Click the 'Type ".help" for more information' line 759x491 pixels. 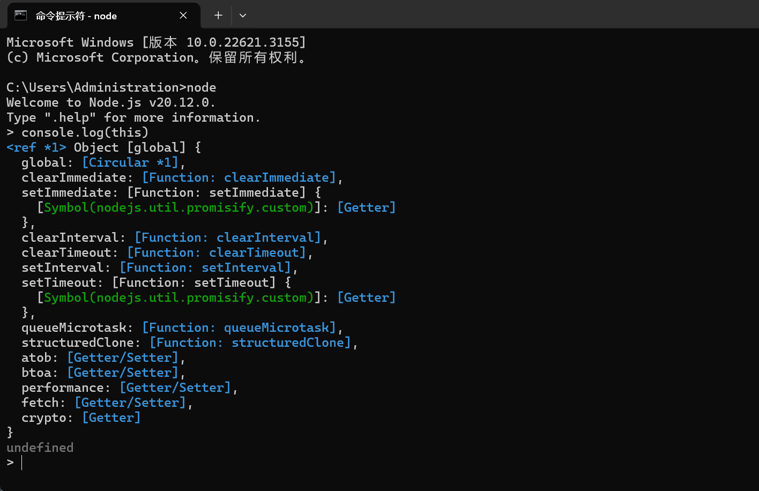(x=133, y=117)
